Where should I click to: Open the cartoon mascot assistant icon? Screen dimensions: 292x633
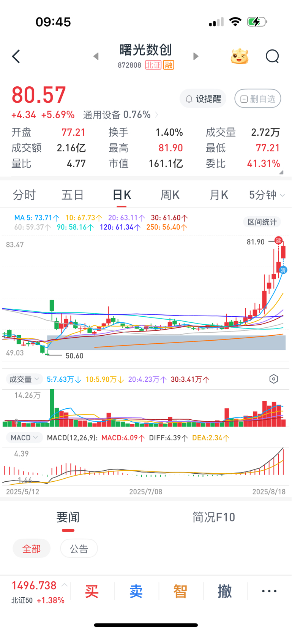pyautogui.click(x=240, y=56)
